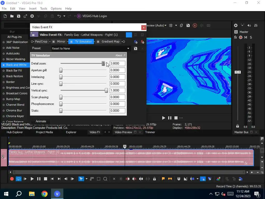265x199 pixels.
Task: Open project properties gear in main toolbar
Action: pos(32,16)
